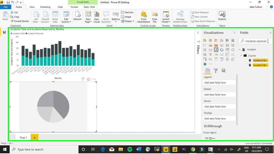Expand the Filters pane arrow

click(198, 33)
